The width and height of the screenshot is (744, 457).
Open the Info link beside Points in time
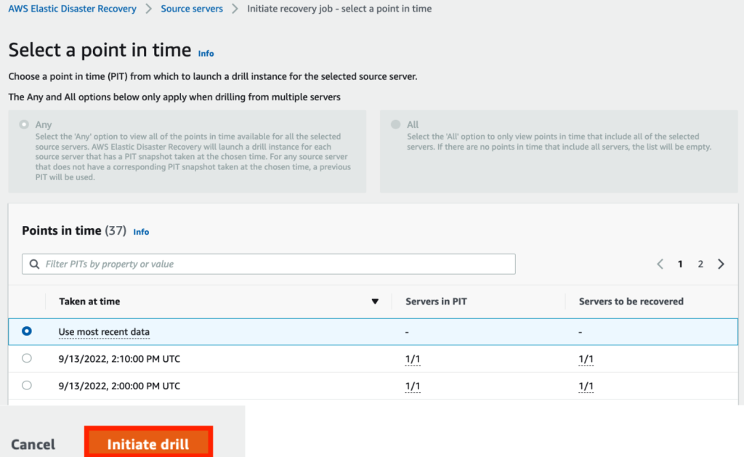point(141,231)
